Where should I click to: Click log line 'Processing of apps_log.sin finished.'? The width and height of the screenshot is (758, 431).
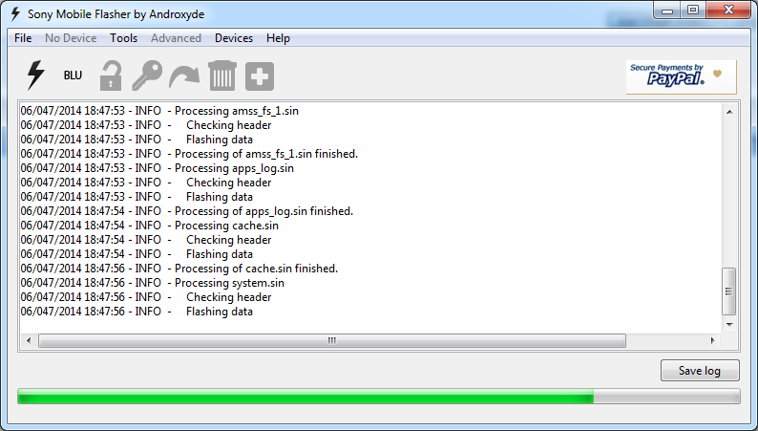[x=186, y=211]
